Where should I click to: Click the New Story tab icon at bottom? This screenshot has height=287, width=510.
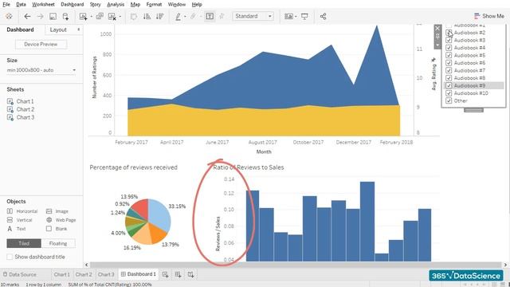point(190,274)
